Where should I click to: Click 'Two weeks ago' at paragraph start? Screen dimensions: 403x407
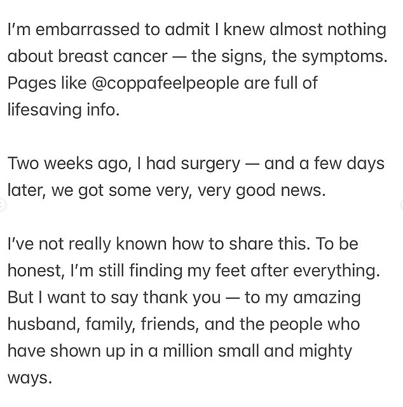pos(69,164)
